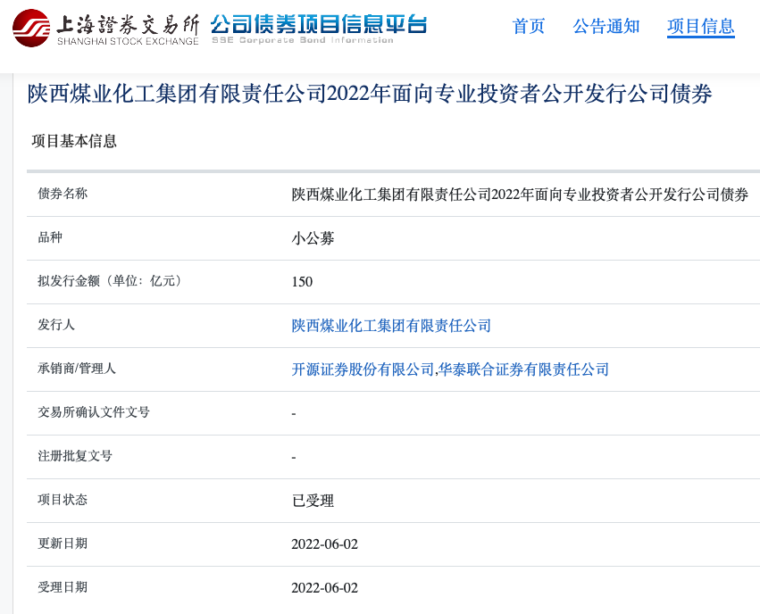760x614 pixels.
Task: Click the 更新日期 value 2022-06-02
Action: tap(325, 544)
